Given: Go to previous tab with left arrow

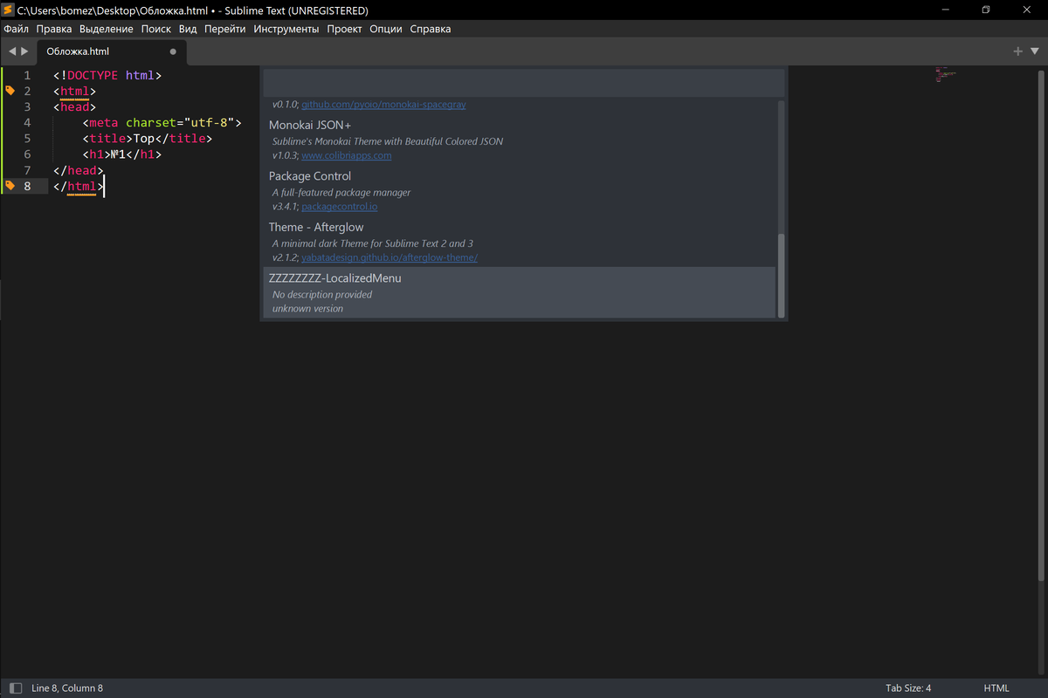Looking at the screenshot, I should 12,51.
